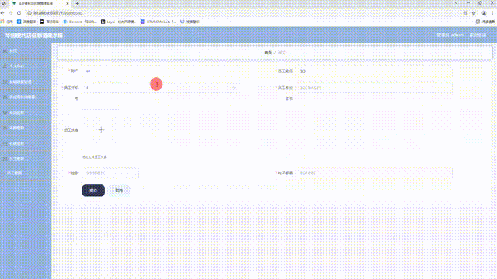This screenshot has height=279, width=497.
Task: Focus the 员工手机号 input field
Action: 161,88
